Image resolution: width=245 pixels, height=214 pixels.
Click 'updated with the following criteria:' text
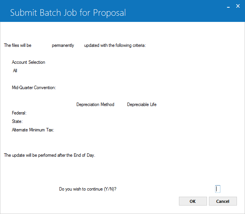click(x=115, y=45)
